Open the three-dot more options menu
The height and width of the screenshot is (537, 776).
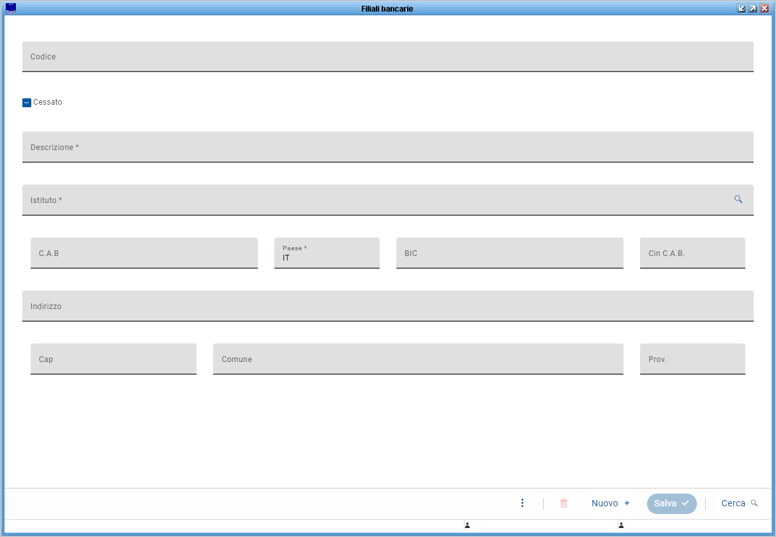click(522, 503)
